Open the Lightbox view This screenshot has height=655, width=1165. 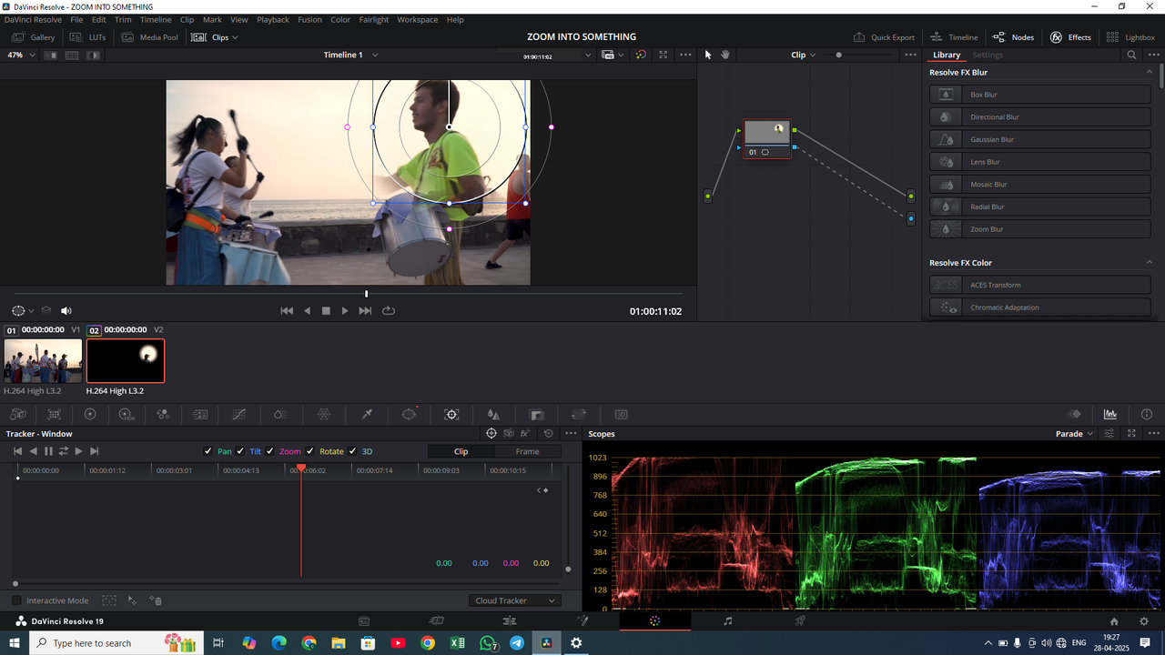[x=1131, y=36]
